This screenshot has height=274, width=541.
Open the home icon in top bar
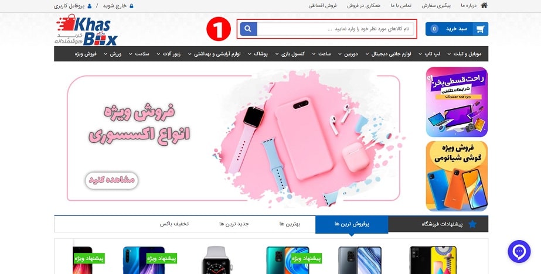[484, 5]
